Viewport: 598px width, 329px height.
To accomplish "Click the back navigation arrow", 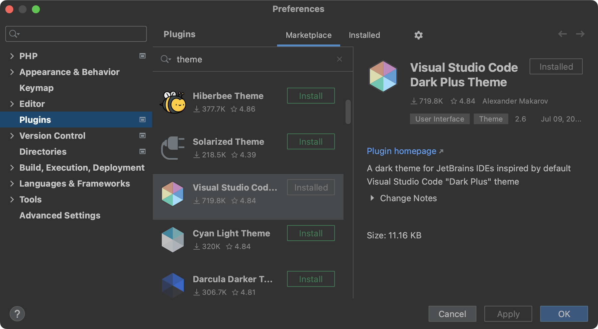I will coord(562,34).
